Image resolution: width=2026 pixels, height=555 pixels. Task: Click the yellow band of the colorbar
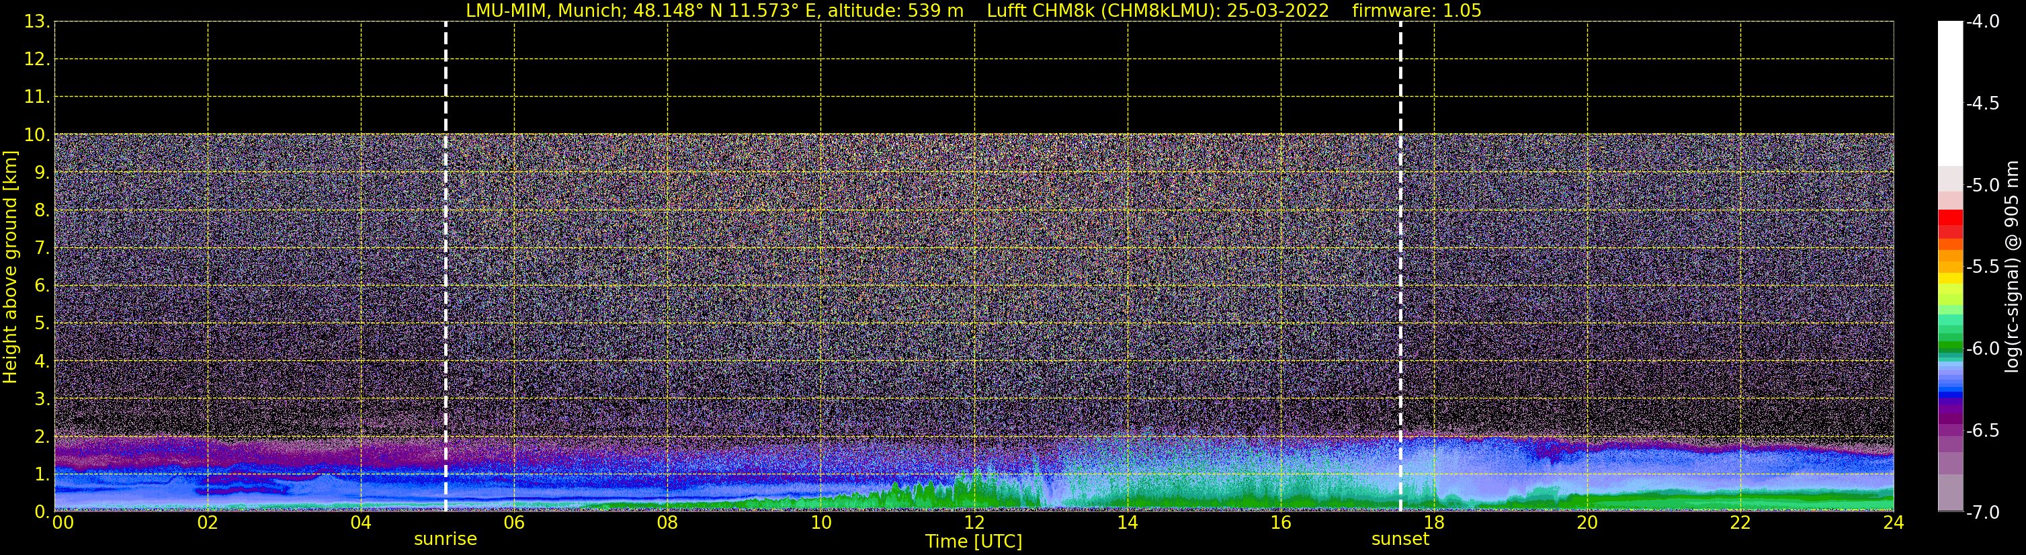[1951, 279]
